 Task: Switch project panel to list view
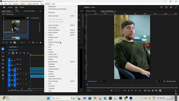click(x=7, y=42)
